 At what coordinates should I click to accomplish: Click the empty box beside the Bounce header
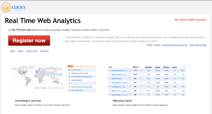click(183, 67)
